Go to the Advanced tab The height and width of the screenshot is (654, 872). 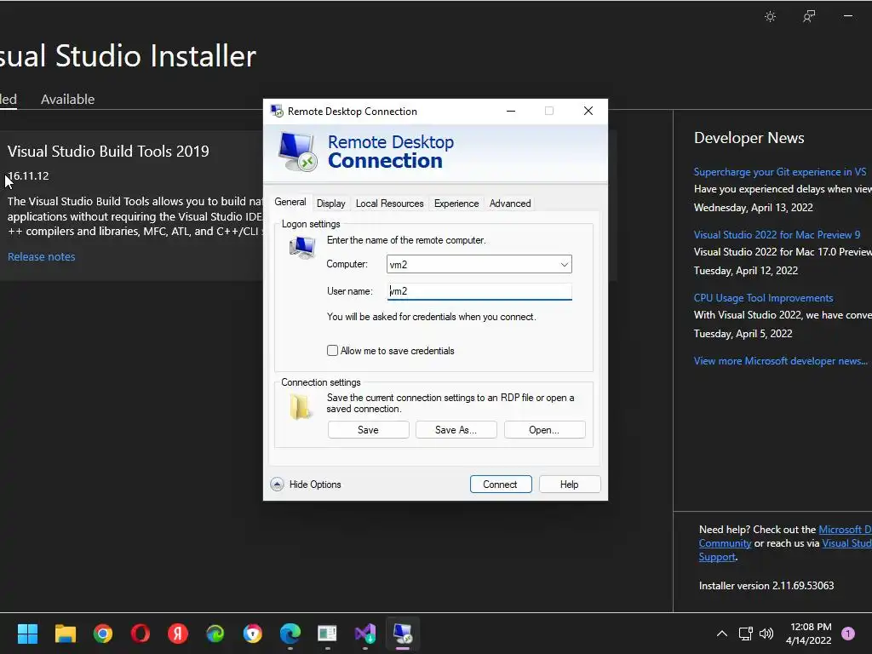pyautogui.click(x=510, y=204)
